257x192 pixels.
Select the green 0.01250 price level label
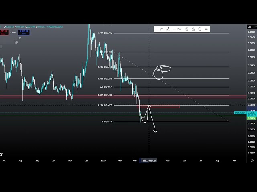[x=251, y=118]
